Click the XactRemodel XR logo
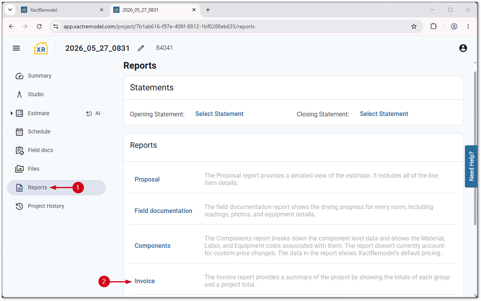The width and height of the screenshot is (481, 301). click(x=41, y=48)
